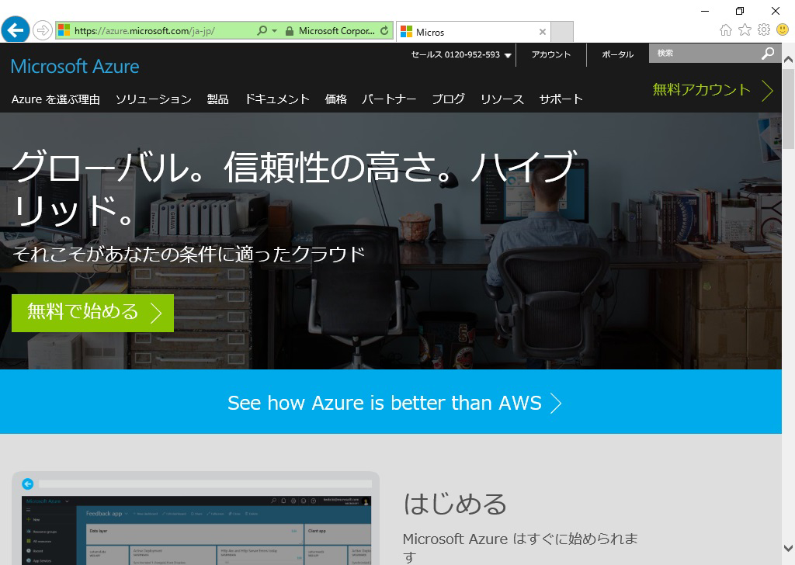The height and width of the screenshot is (565, 795).
Task: Click the Refresh icon in address bar
Action: coord(384,31)
